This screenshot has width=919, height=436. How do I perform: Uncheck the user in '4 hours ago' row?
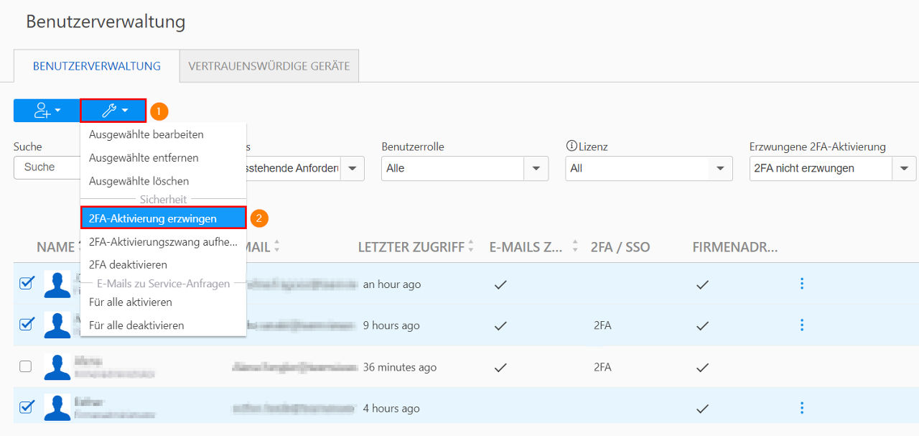[26, 407]
